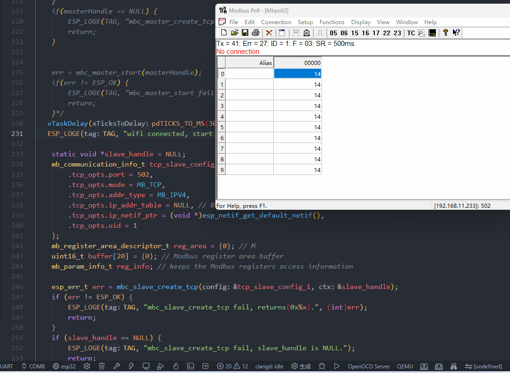Click the [undefined] status bar item
This screenshot has width=510, height=373.
[x=484, y=366]
